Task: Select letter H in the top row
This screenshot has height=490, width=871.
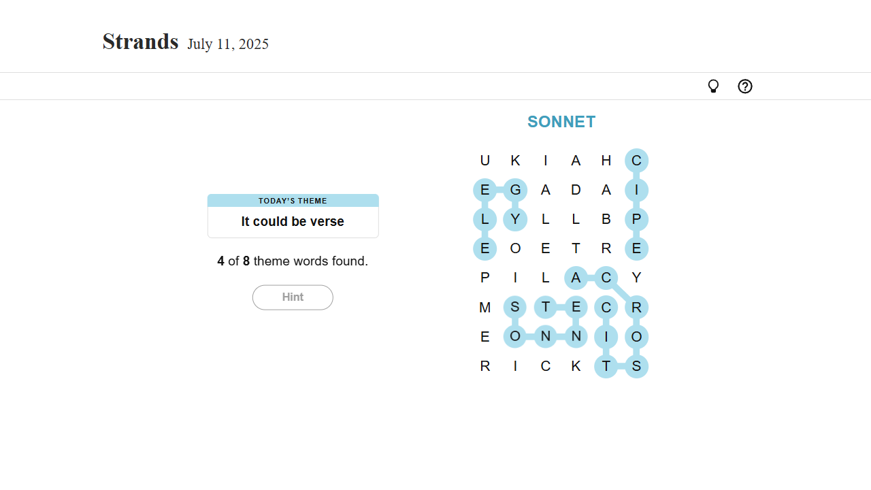Action: coord(606,161)
